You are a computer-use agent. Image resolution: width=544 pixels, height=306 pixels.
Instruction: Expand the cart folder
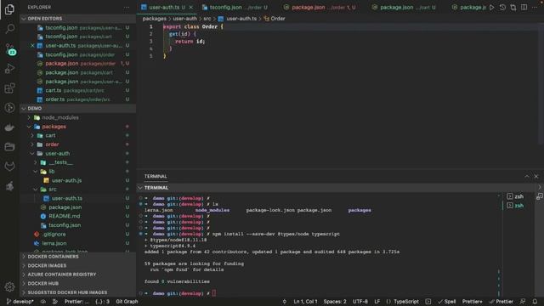[77, 135]
